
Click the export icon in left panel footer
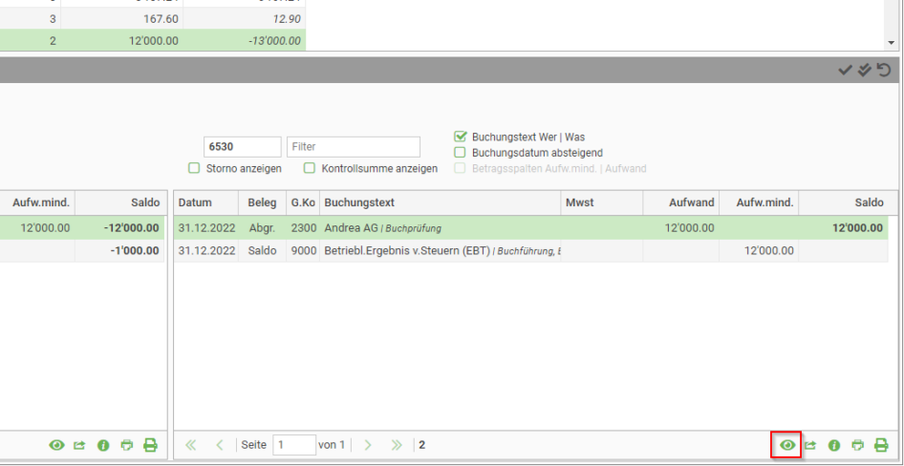click(79, 445)
